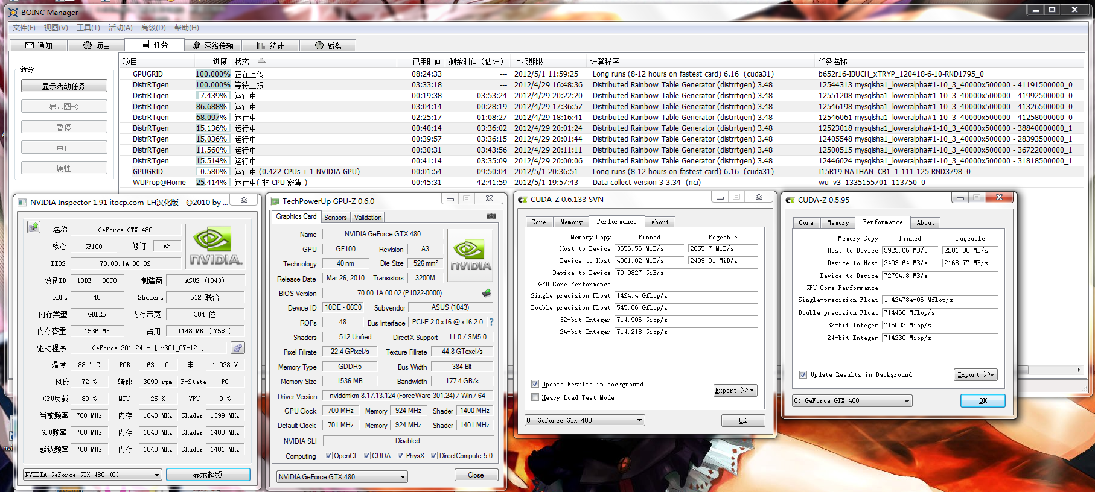Click the GPU-Z title bar icon

(x=275, y=201)
